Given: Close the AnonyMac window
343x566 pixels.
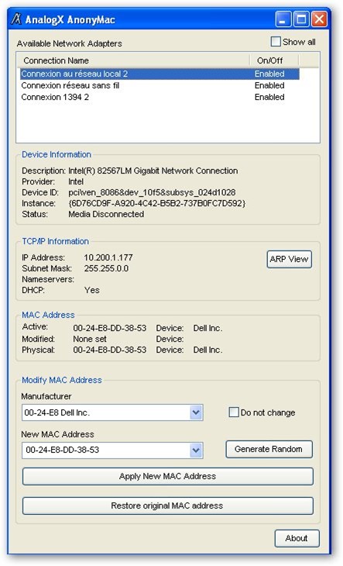Looking at the screenshot, I should (319, 19).
